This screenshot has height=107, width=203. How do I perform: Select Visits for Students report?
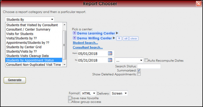coord(34,34)
